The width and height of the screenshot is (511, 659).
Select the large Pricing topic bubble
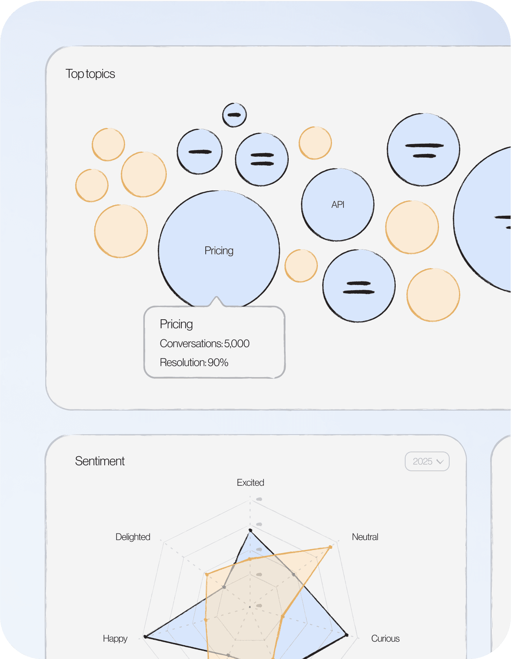pos(219,250)
